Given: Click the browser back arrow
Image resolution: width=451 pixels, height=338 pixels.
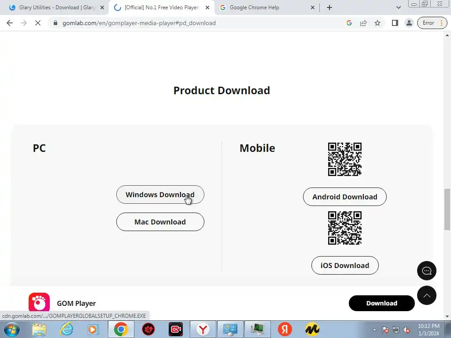Looking at the screenshot, I should pyautogui.click(x=10, y=23).
